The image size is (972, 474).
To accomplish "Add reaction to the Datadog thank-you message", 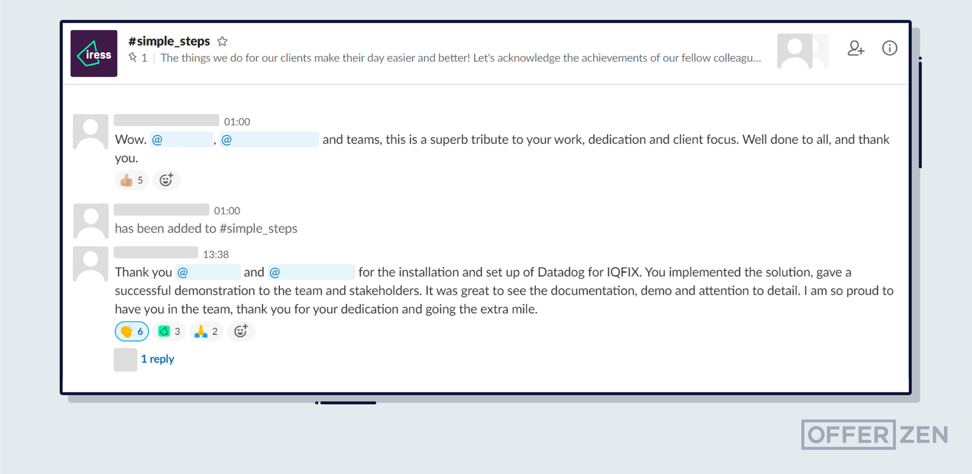I will [x=241, y=331].
